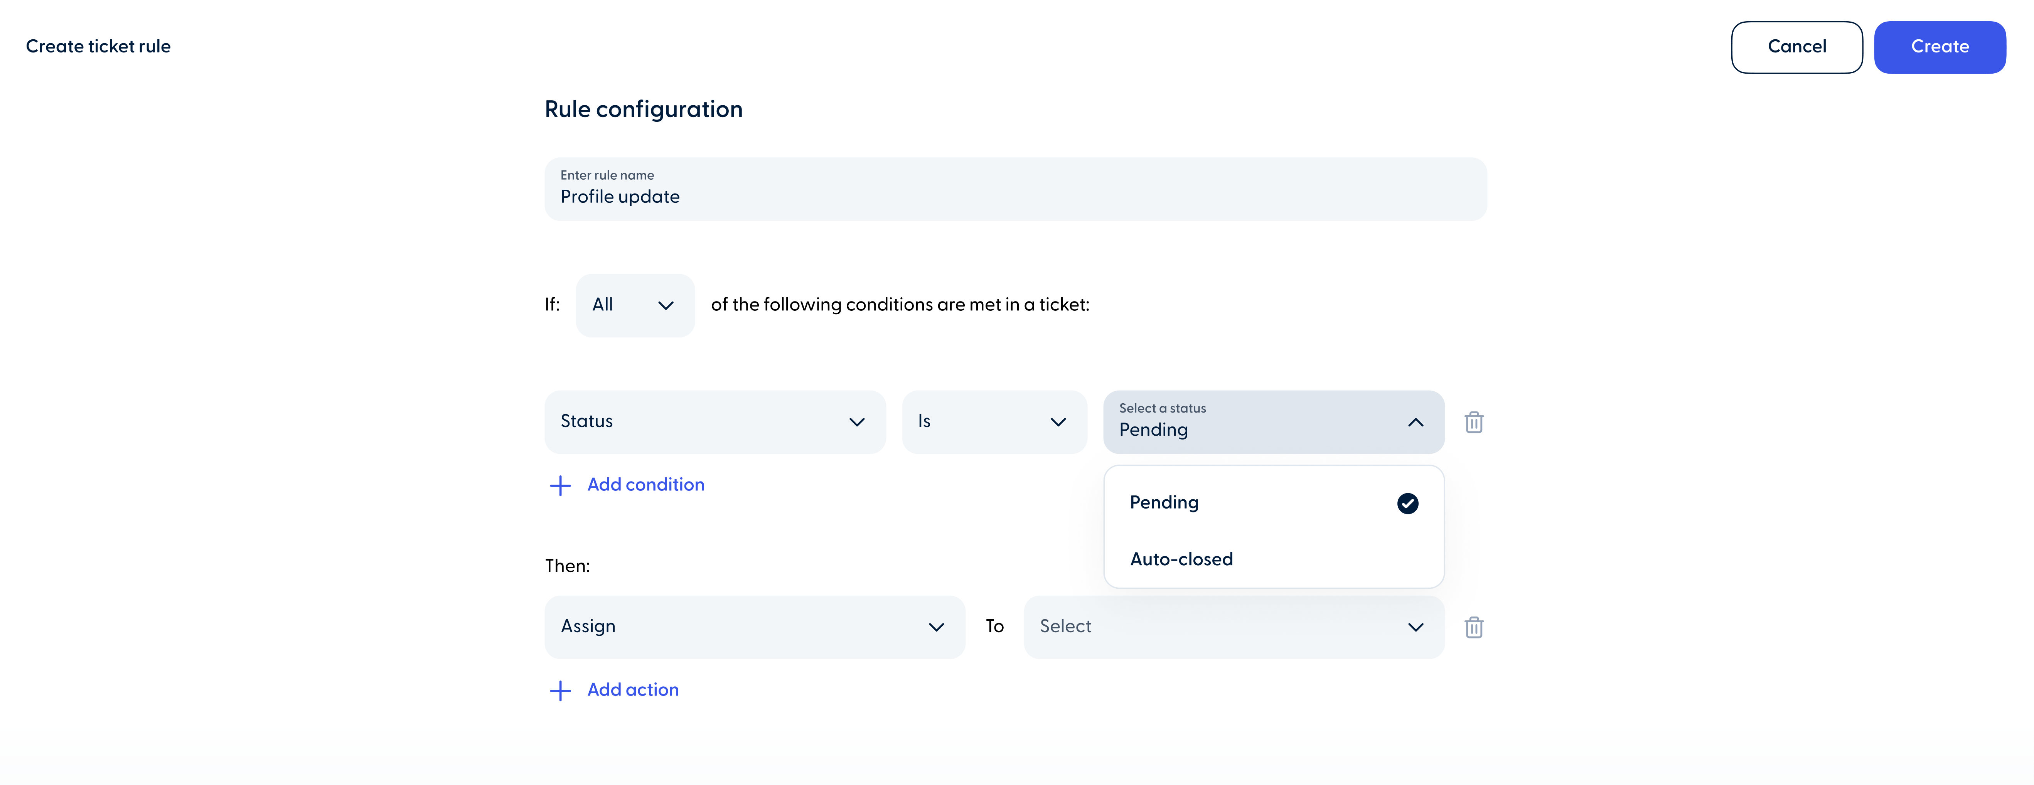Click the rule name field showing Profile update
The image size is (2034, 785).
[1015, 189]
